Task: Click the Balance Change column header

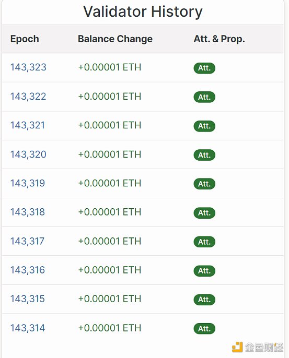Action: tap(115, 39)
